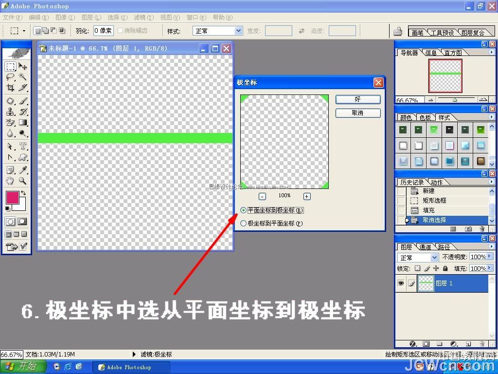Select the Move tool

coord(22,66)
